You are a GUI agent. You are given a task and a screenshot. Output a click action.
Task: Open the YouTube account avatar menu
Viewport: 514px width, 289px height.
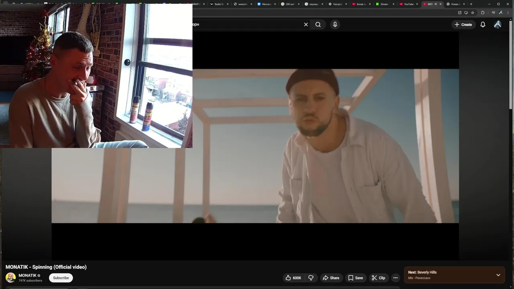click(x=498, y=24)
